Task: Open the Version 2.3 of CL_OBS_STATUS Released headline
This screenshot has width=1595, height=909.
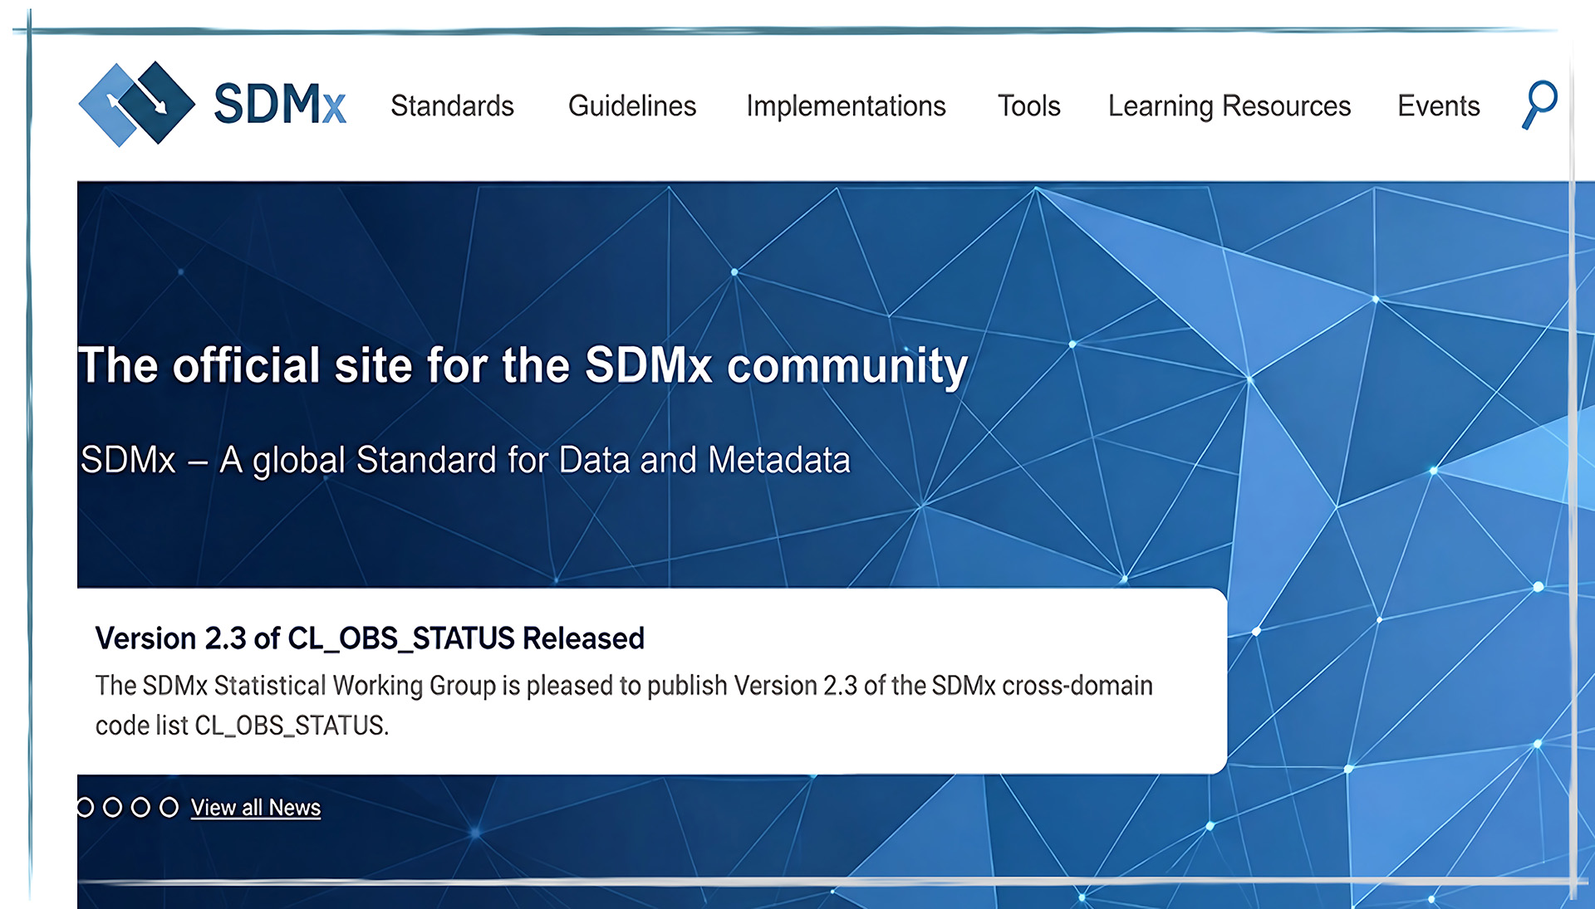Action: (x=370, y=638)
